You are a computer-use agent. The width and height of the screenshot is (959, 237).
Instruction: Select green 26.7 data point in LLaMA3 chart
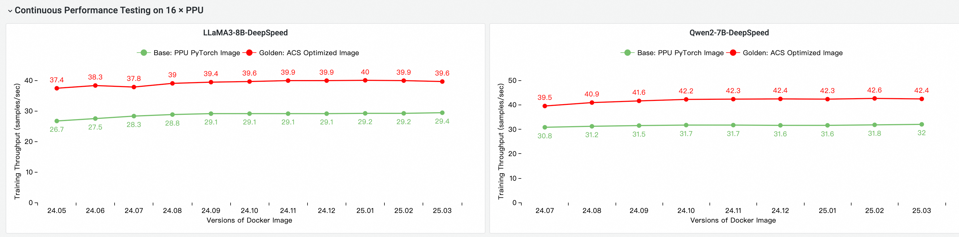click(57, 121)
